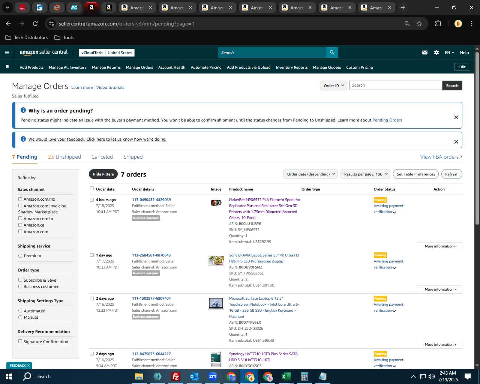Click the browser reload icon

(x=35, y=24)
